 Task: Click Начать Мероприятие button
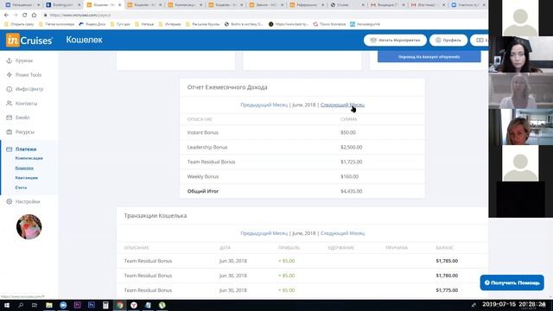pos(395,41)
